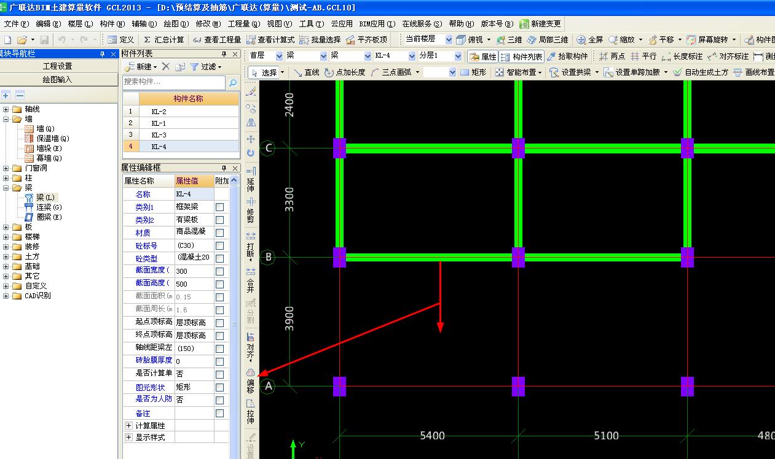Image resolution: width=775 pixels, height=459 pixels.
Task: Click the 偏移 (offset) tool icon
Action: coord(251,381)
